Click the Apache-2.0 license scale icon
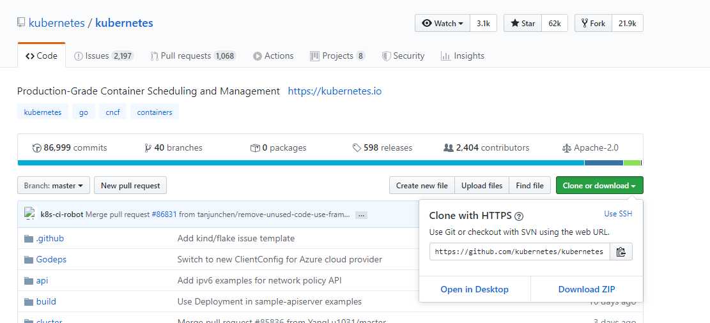Image resolution: width=710 pixels, height=323 pixels. click(566, 148)
